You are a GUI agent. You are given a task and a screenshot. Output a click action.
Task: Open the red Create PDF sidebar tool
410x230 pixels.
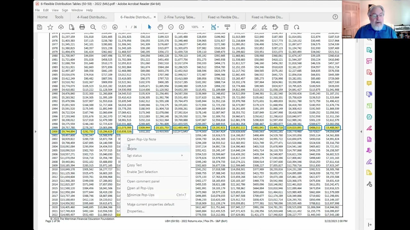pos(369,72)
